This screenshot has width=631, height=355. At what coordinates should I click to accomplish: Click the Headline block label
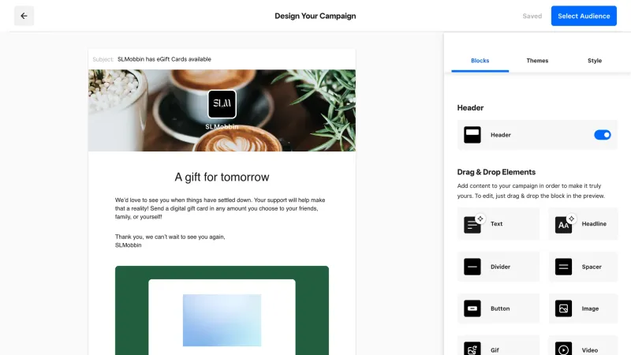594,224
